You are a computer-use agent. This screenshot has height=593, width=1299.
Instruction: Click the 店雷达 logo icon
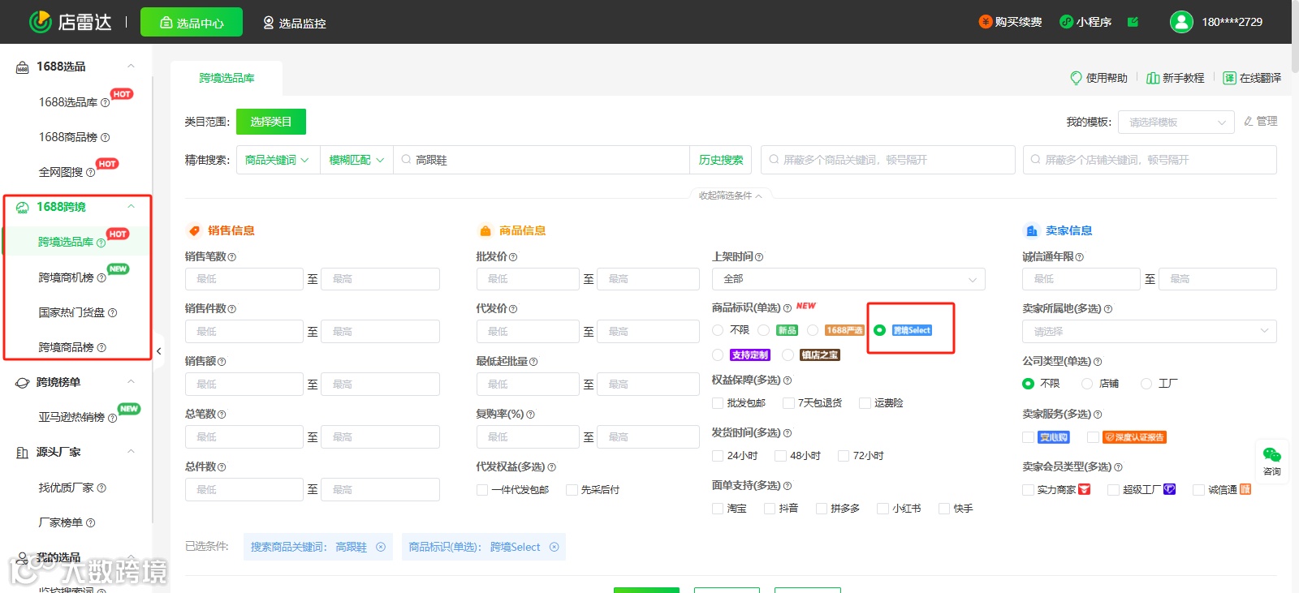tap(40, 22)
